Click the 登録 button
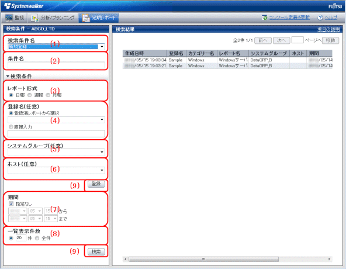The width and height of the screenshot is (346, 269). click(96, 184)
